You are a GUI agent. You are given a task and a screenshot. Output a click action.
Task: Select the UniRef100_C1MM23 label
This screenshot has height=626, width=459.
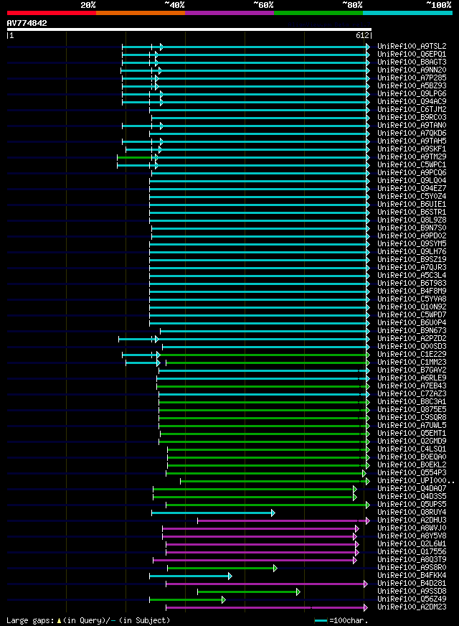pyautogui.click(x=412, y=362)
